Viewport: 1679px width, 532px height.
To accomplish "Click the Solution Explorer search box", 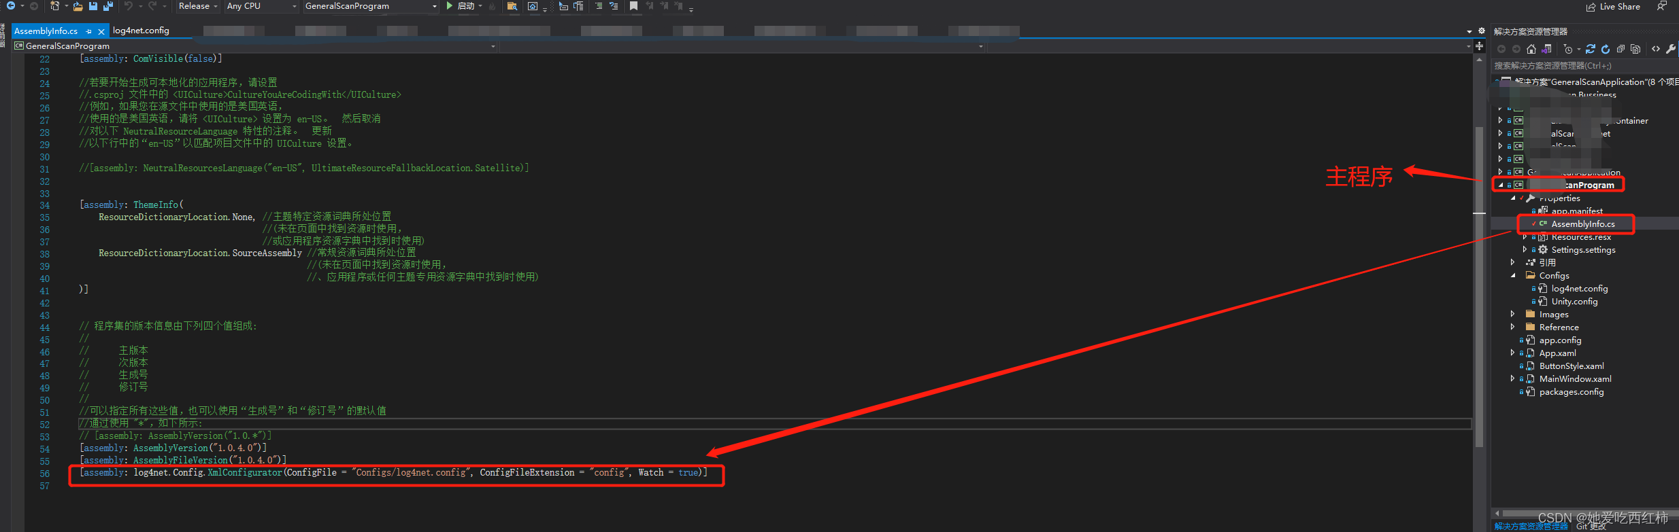I will click(x=1585, y=66).
